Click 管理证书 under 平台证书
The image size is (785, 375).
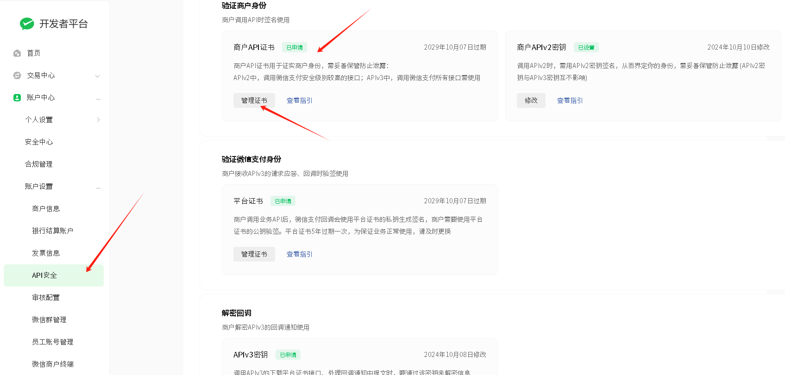pos(254,254)
